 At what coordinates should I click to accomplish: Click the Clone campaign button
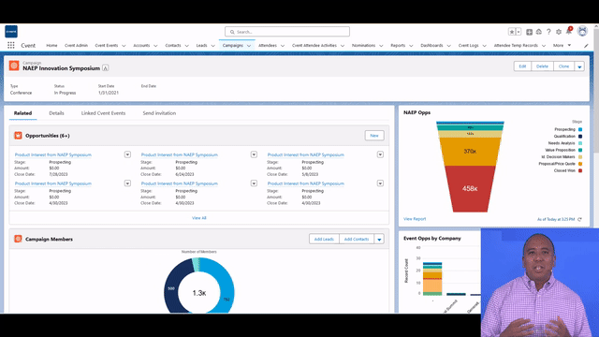click(x=563, y=66)
